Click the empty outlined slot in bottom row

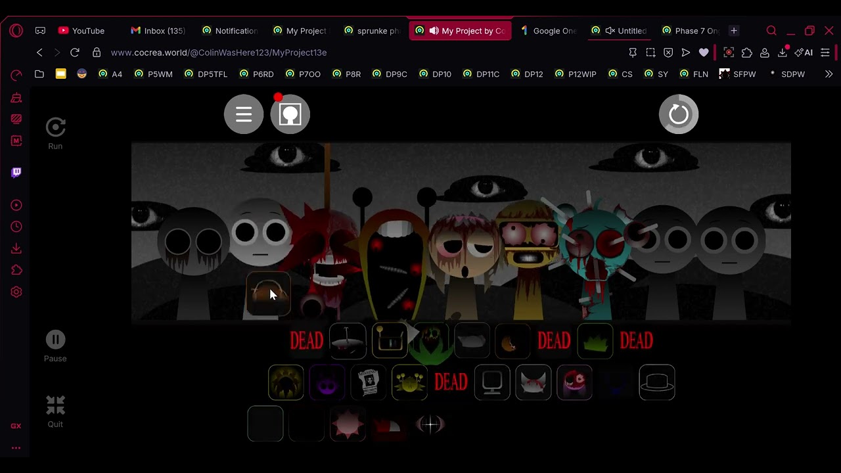[265, 424]
